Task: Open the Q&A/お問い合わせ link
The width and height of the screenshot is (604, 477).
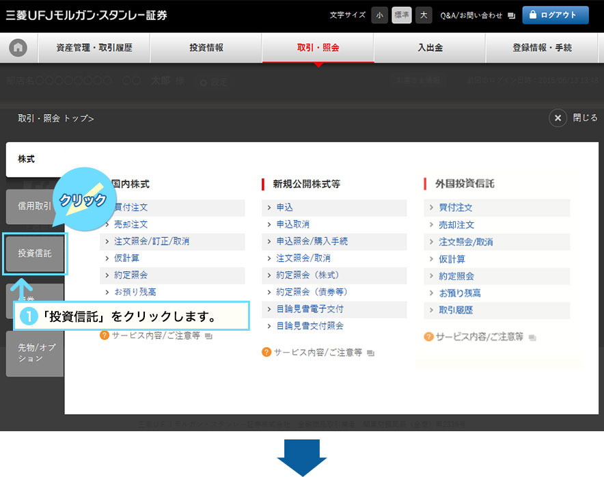Action: 478,16
